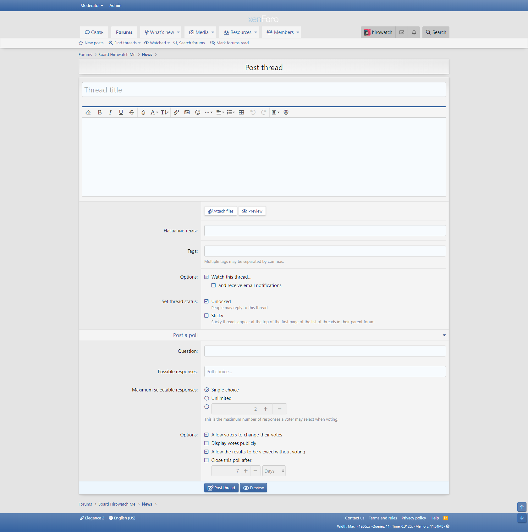This screenshot has height=532, width=528.
Task: Insert a link using chain icon
Action: tap(176, 112)
